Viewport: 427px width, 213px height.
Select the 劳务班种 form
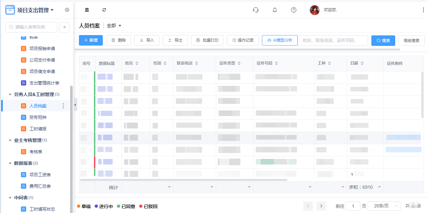click(38, 117)
